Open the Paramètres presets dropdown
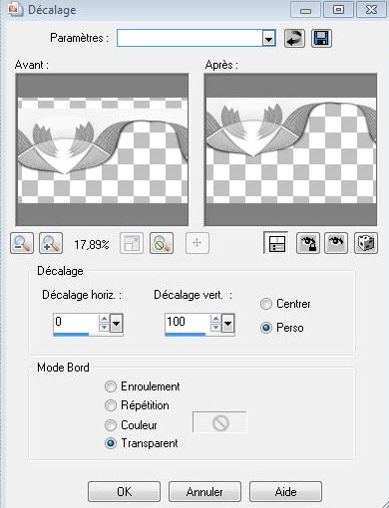Viewport: 389px width, 508px height. (268, 39)
